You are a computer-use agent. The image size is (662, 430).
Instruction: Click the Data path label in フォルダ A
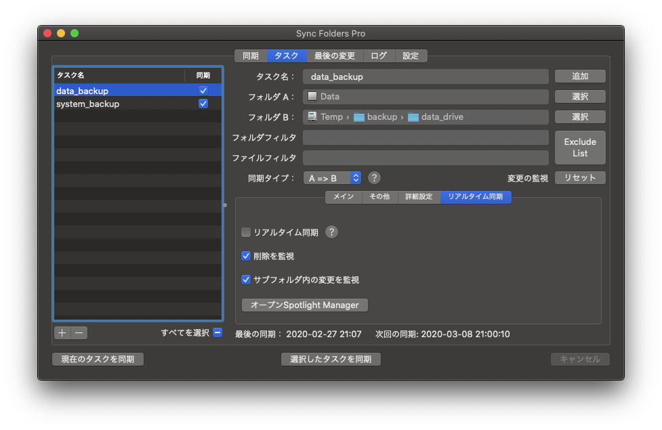pos(330,97)
